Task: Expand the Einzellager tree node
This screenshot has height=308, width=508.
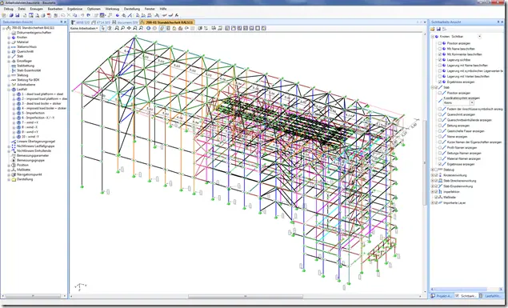Action: 9,61
